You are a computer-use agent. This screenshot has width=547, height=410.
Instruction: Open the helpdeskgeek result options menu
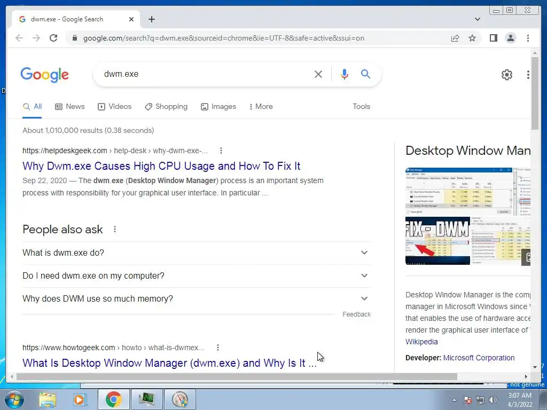[221, 151]
